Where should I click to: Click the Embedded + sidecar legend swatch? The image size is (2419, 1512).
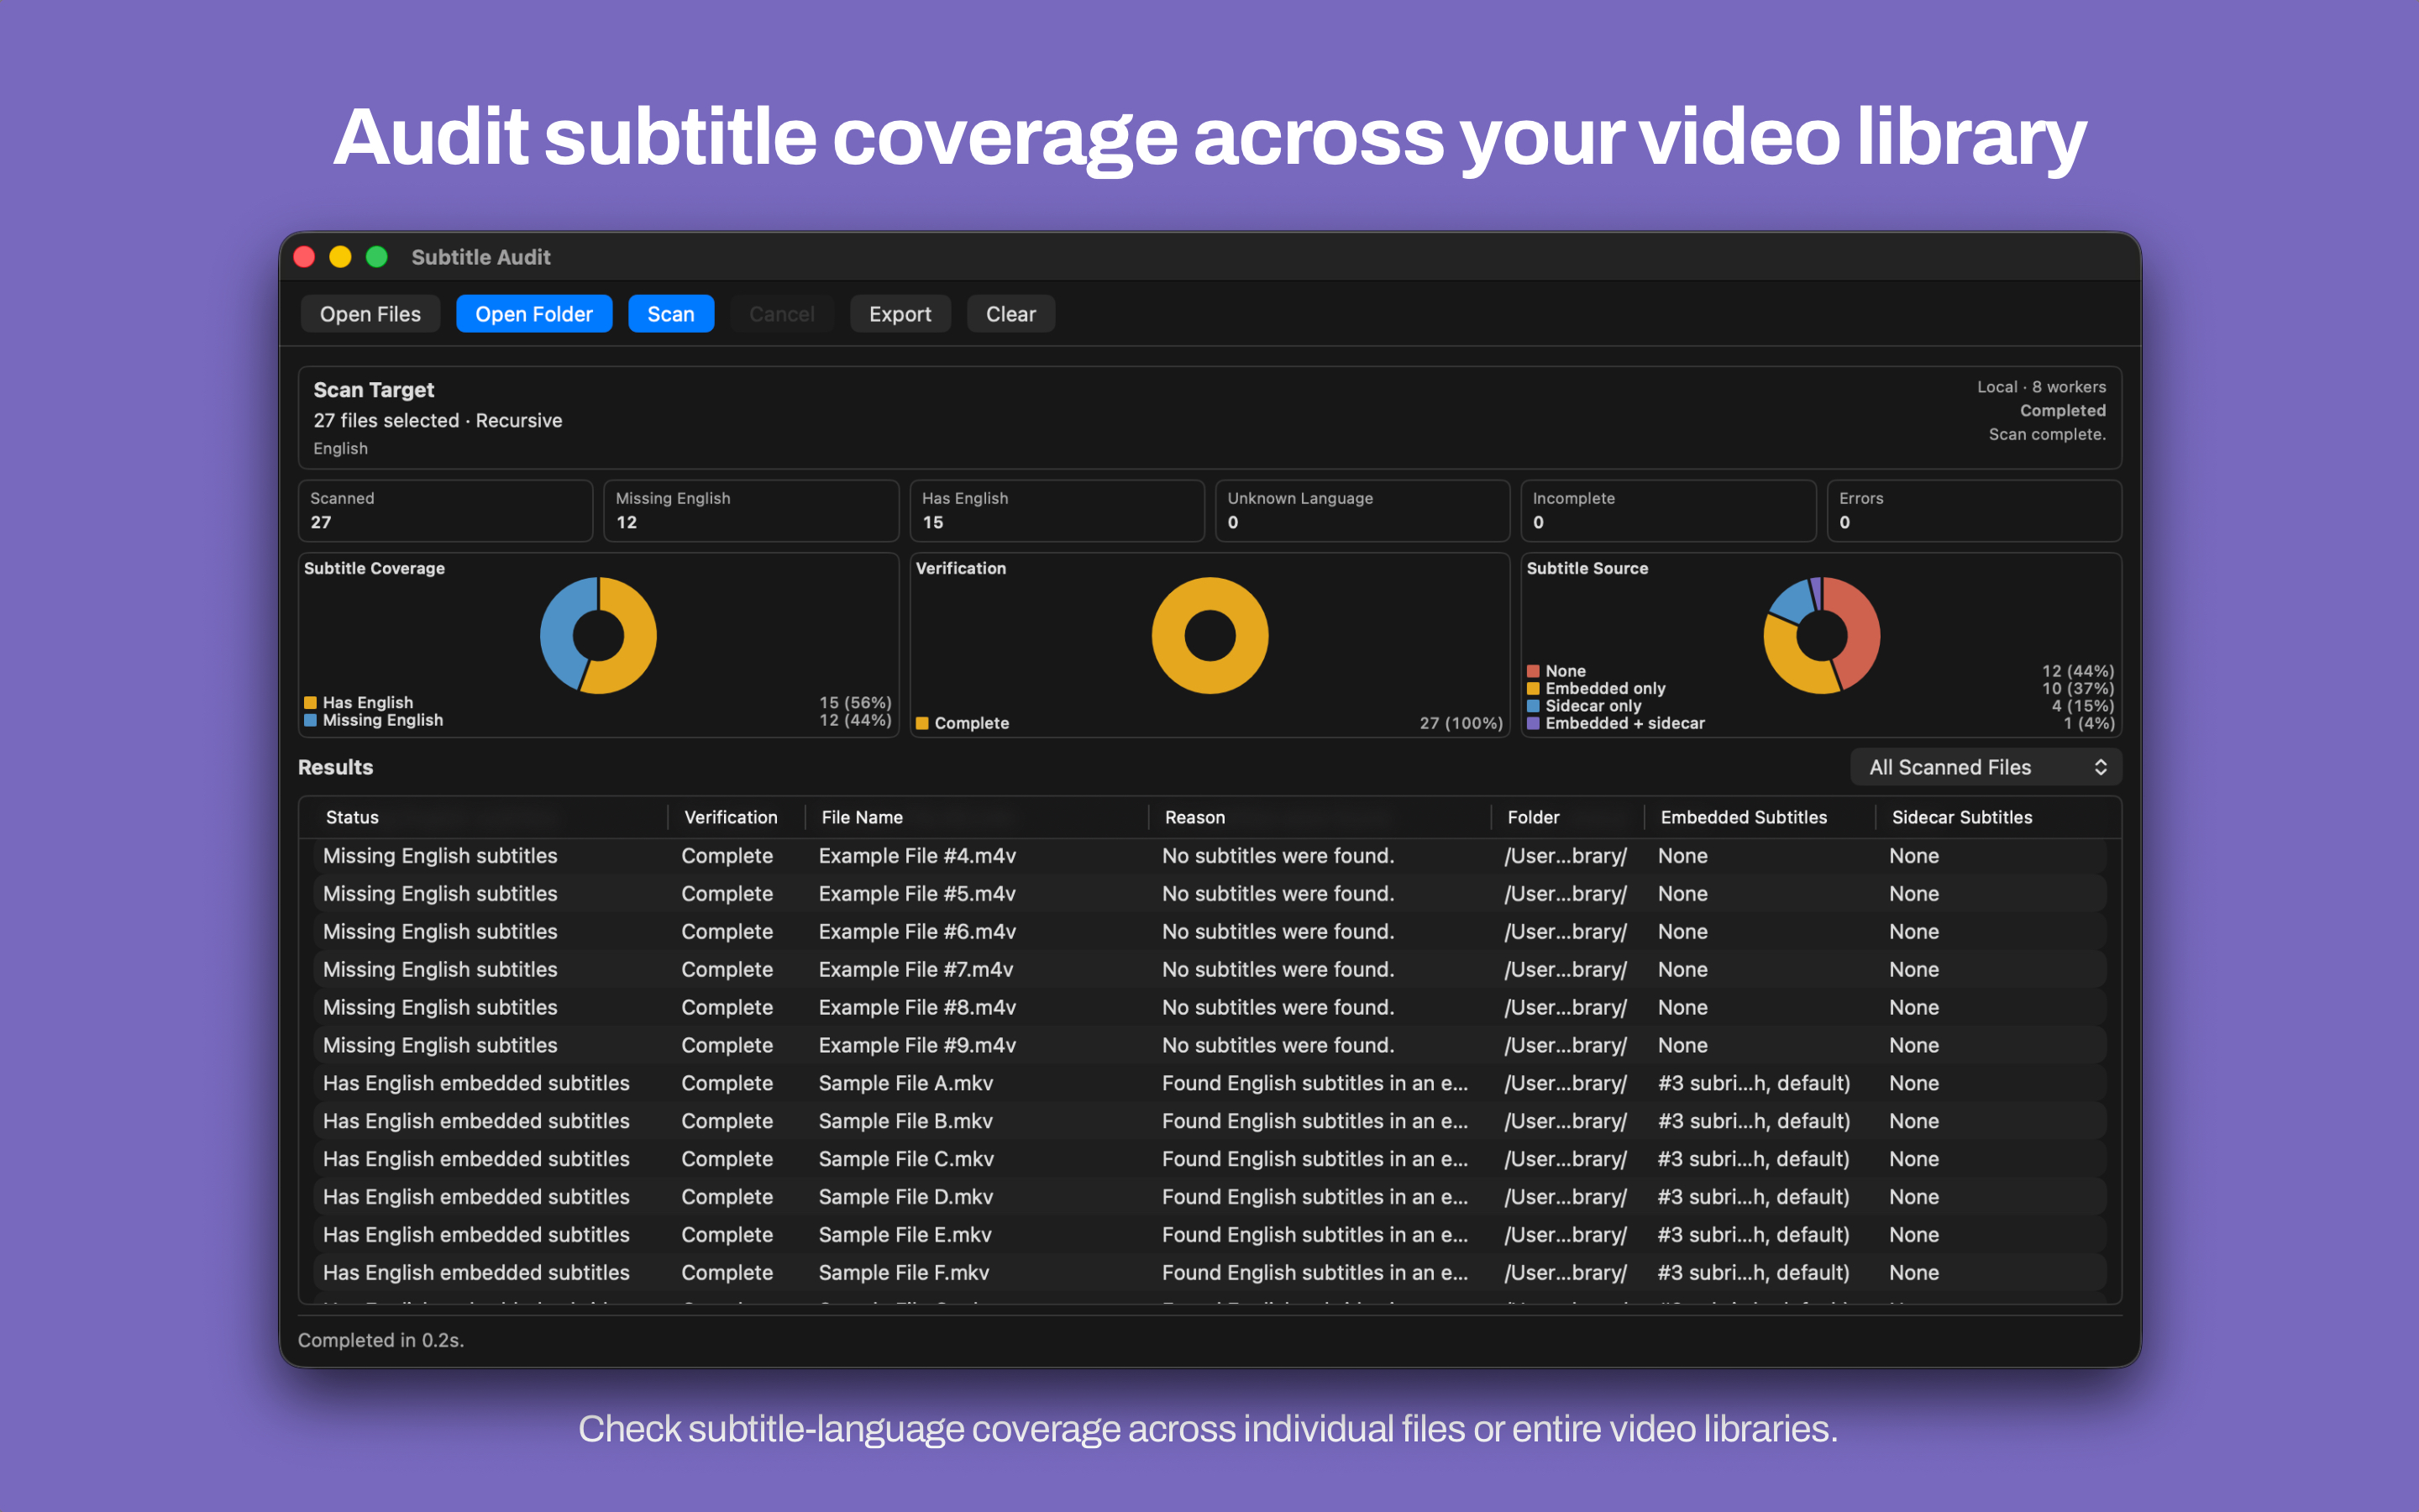1534,723
